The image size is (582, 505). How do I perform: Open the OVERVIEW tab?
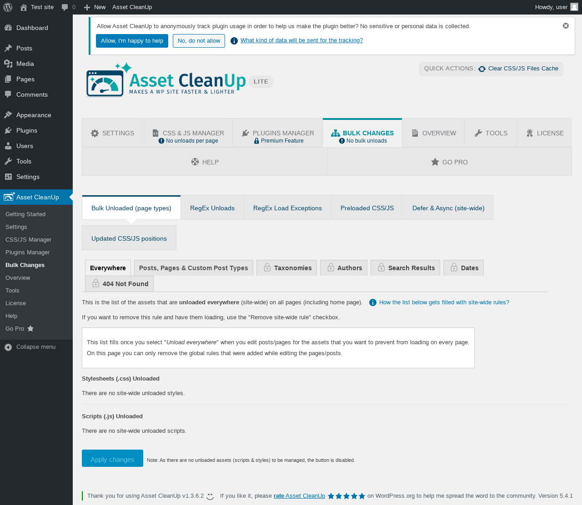coord(433,133)
